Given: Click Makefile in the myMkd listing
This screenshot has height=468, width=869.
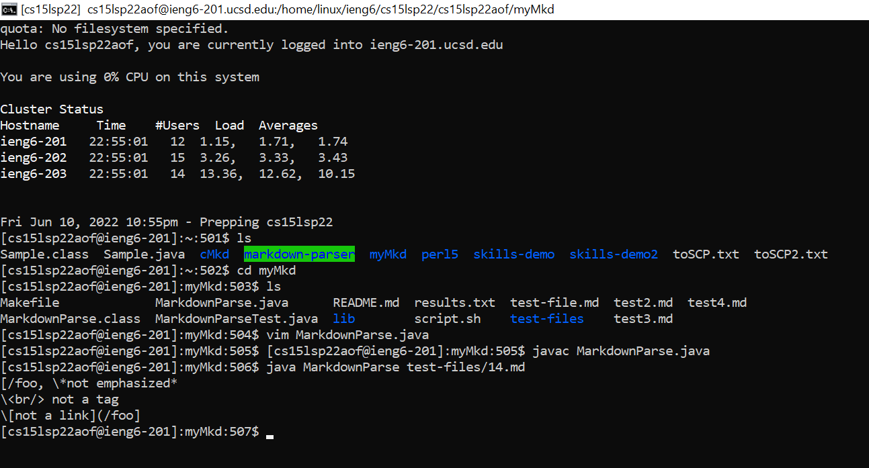Looking at the screenshot, I should (x=30, y=303).
